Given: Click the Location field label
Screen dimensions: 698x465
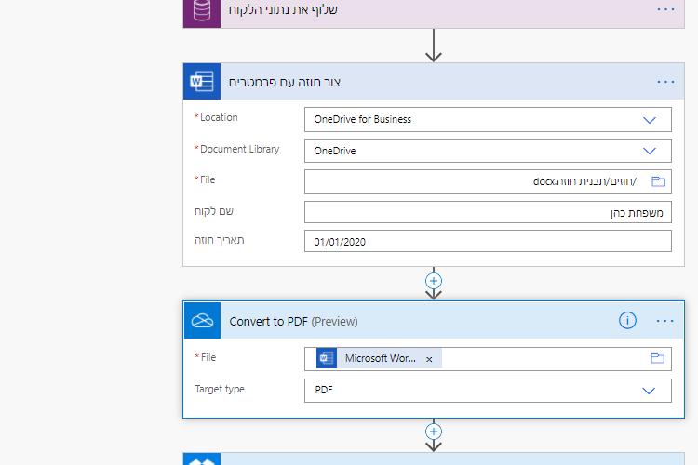Looking at the screenshot, I should coord(219,117).
